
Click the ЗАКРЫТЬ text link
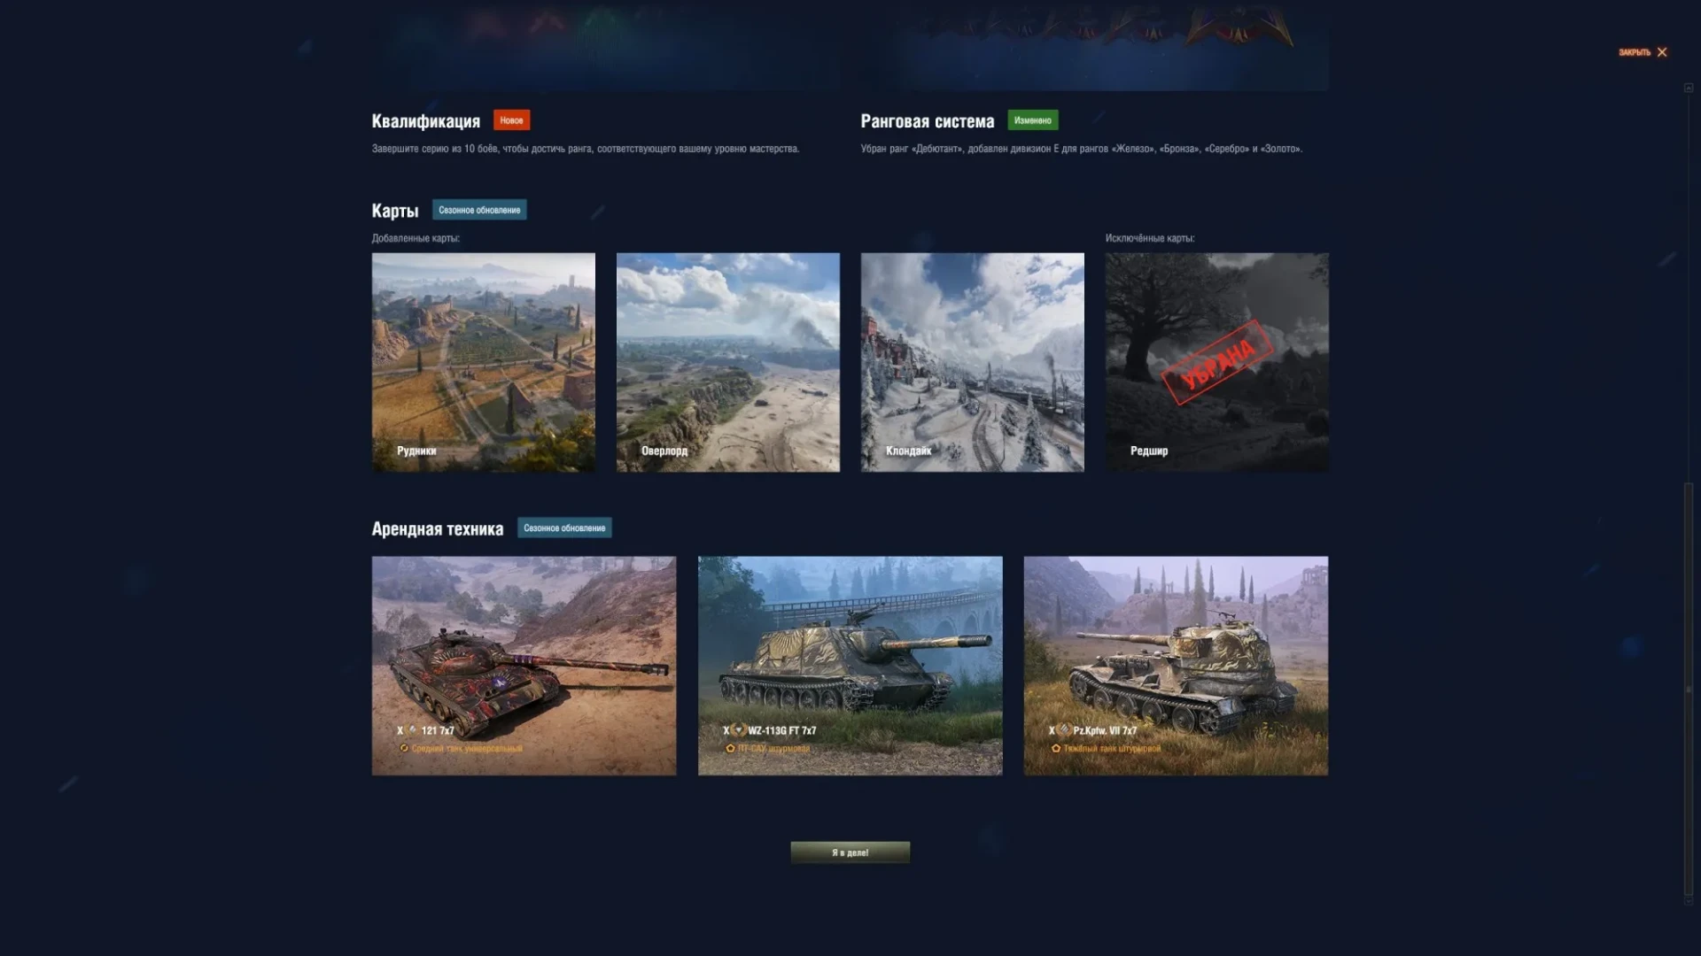tap(1634, 52)
